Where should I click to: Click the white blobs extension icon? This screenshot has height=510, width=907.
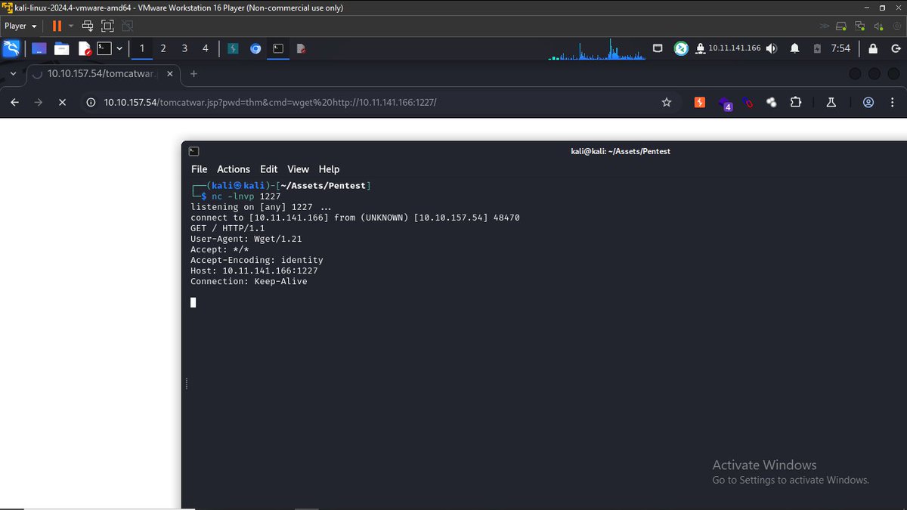pyautogui.click(x=772, y=102)
